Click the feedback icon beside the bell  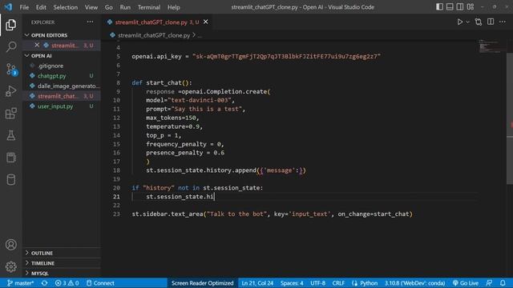pyautogui.click(x=489, y=283)
